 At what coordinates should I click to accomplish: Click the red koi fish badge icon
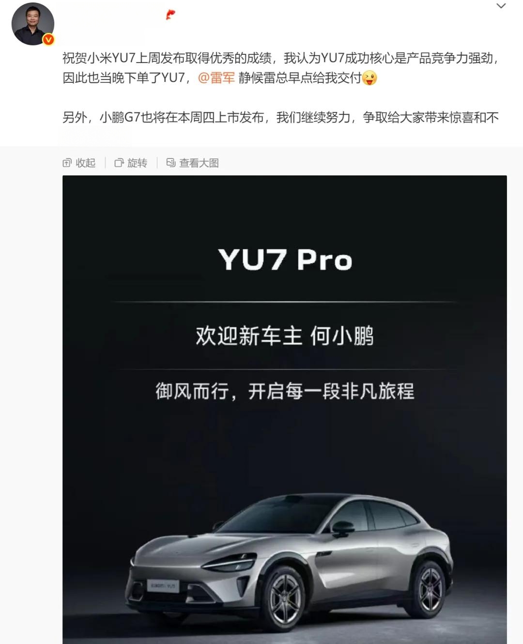tap(170, 15)
